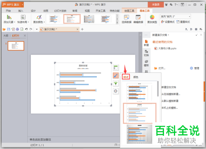
Task: Click the chart settings gear button
Action: click(116, 91)
